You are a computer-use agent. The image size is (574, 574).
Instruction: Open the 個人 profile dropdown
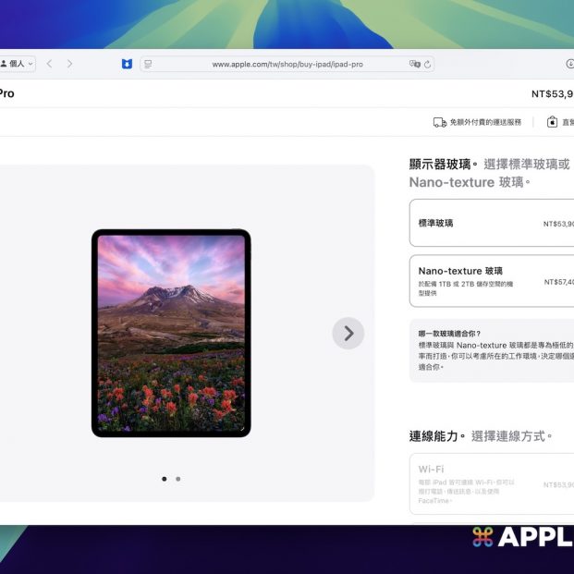pos(18,64)
